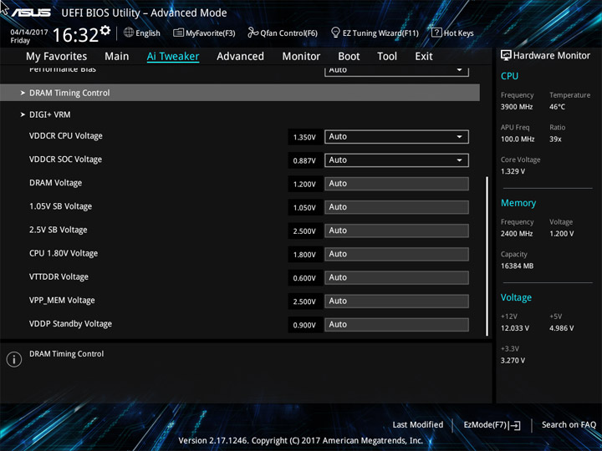Screen dimensions: 602x451
Task: Click 2.5V SB Voltage Auto field
Action: pos(396,231)
